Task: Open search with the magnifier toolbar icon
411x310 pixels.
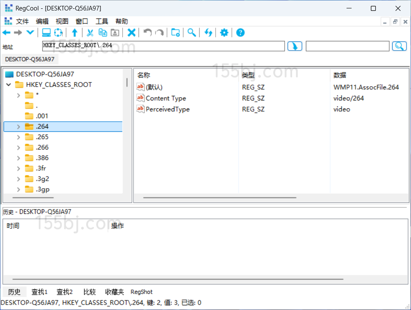Action: (x=192, y=33)
